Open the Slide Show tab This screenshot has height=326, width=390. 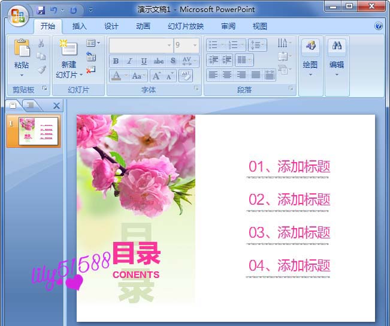pos(186,26)
